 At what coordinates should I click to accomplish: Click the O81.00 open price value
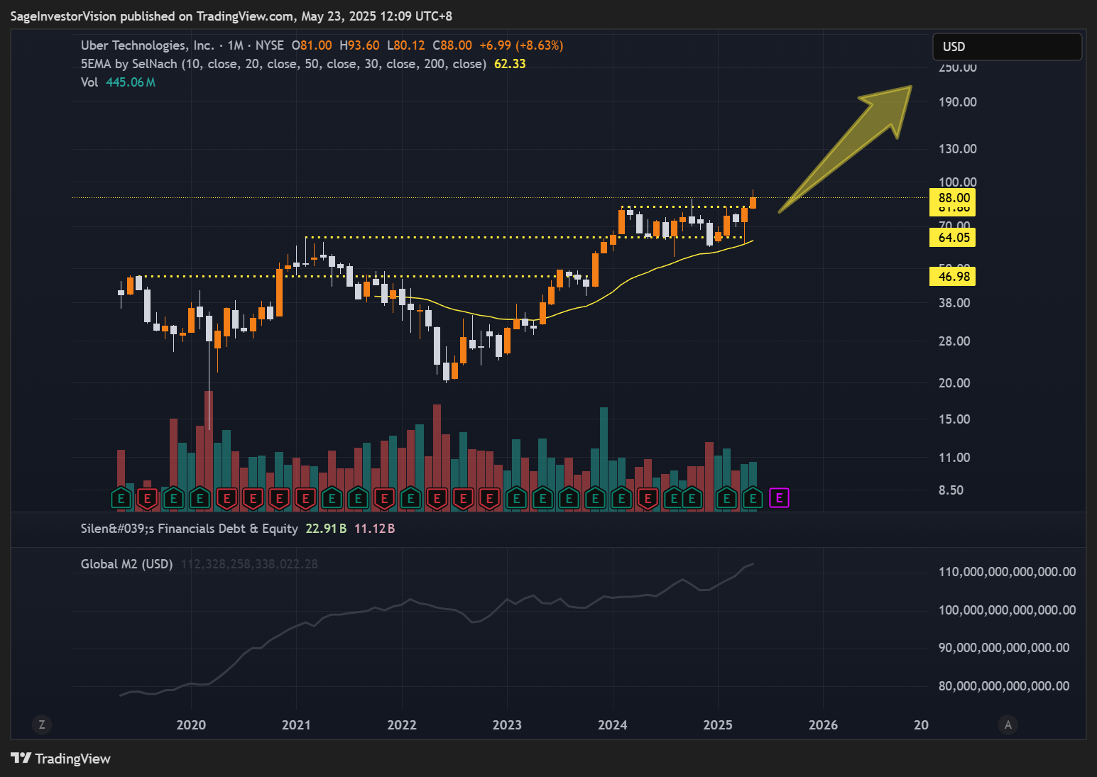pos(312,45)
